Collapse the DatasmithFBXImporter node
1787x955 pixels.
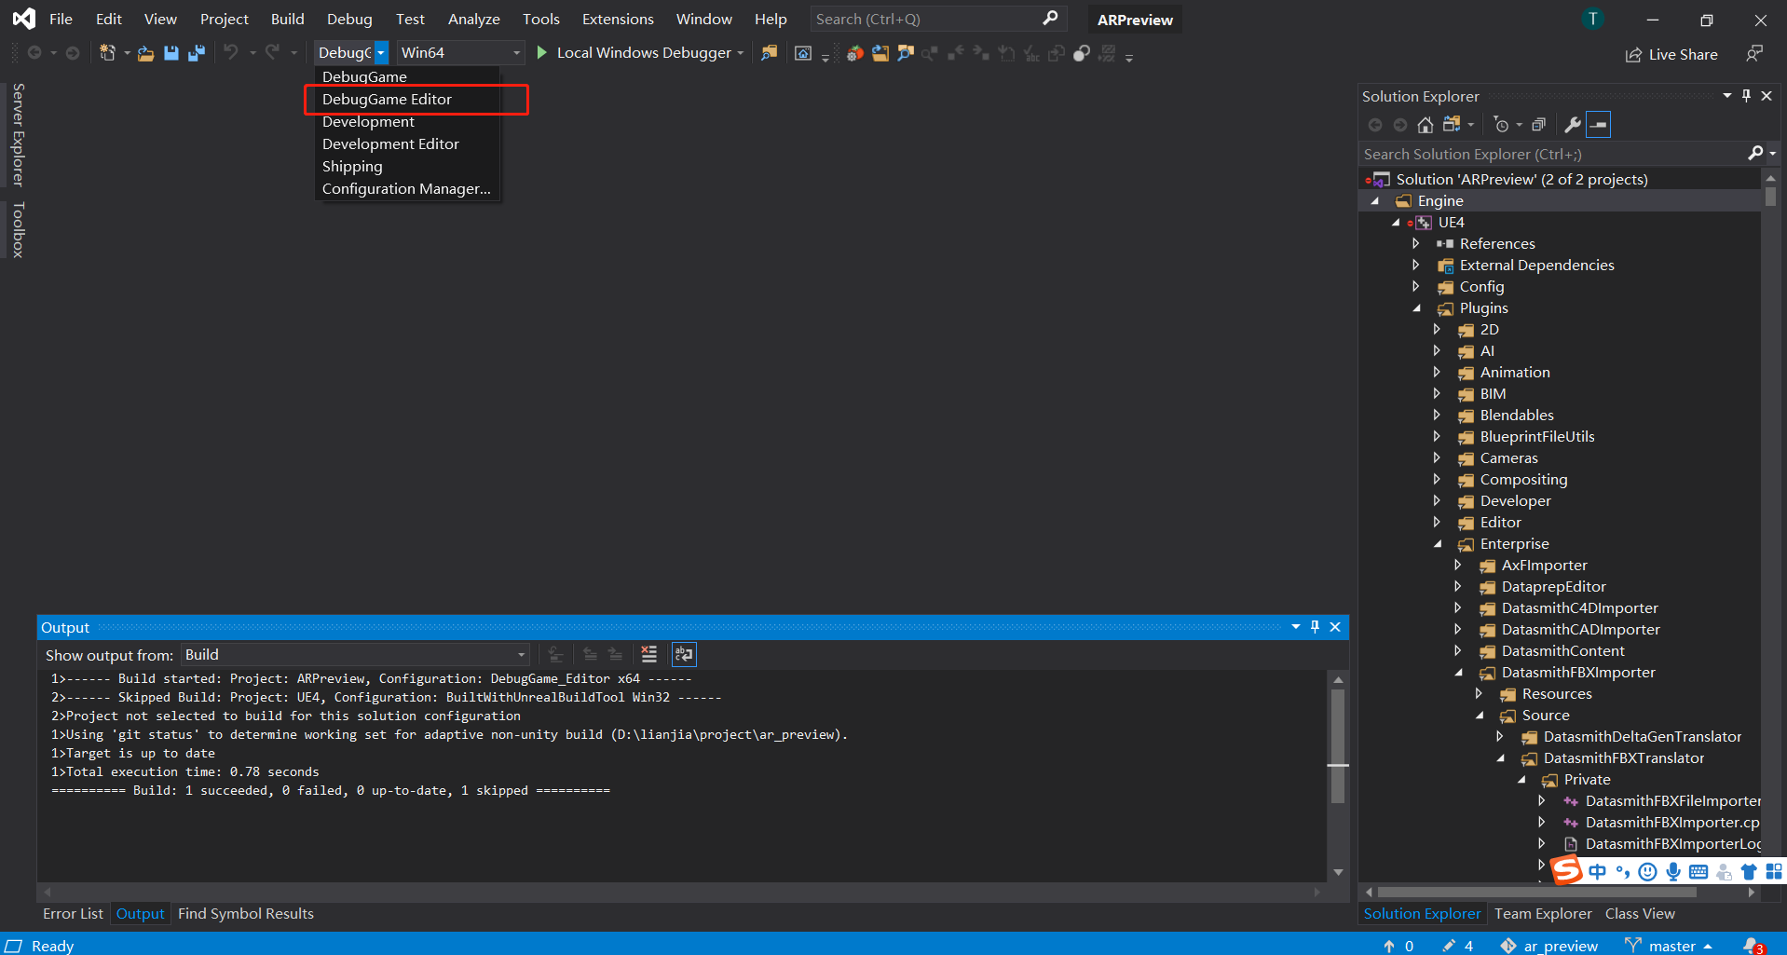(1458, 673)
